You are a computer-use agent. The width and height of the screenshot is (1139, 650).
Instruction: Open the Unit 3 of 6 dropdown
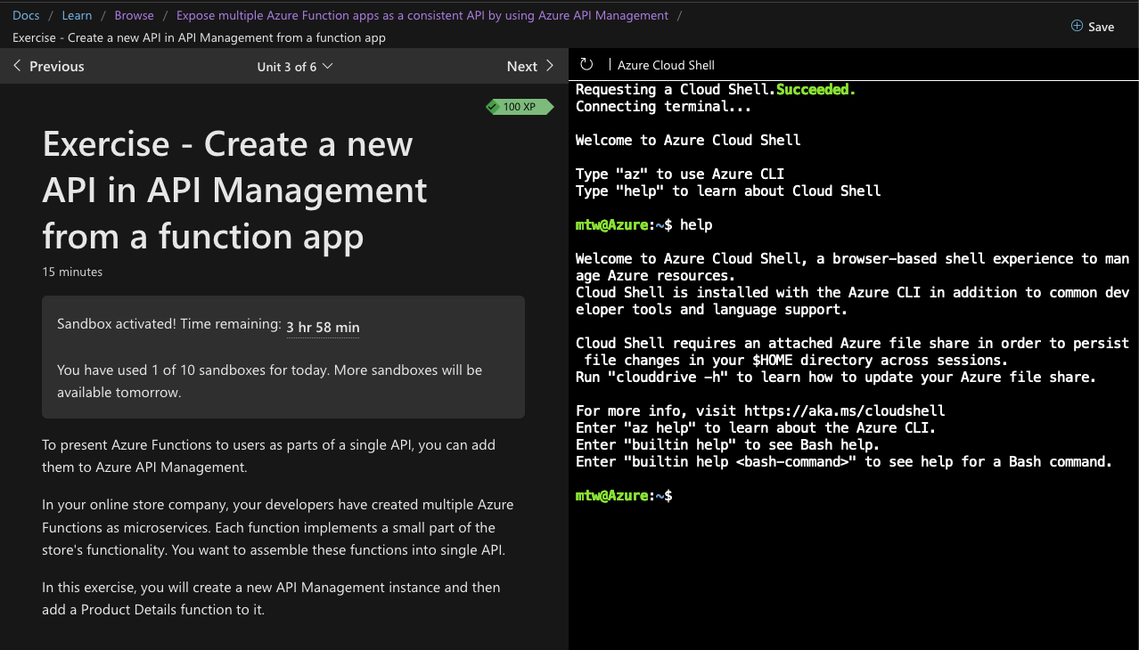294,66
